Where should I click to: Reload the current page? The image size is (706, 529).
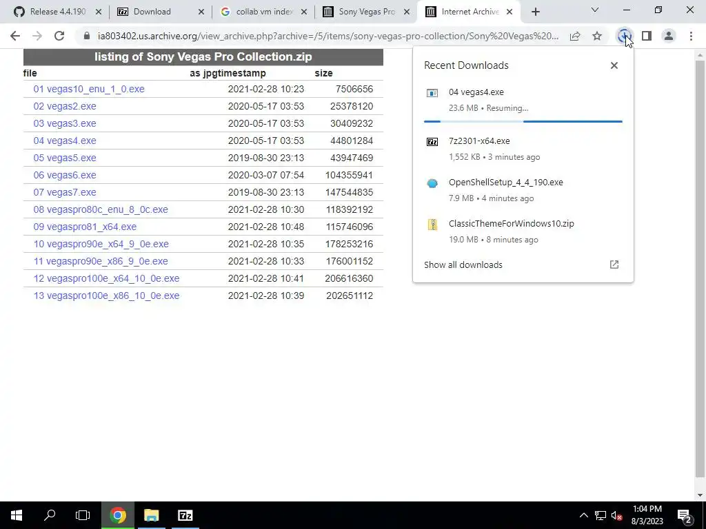(59, 36)
